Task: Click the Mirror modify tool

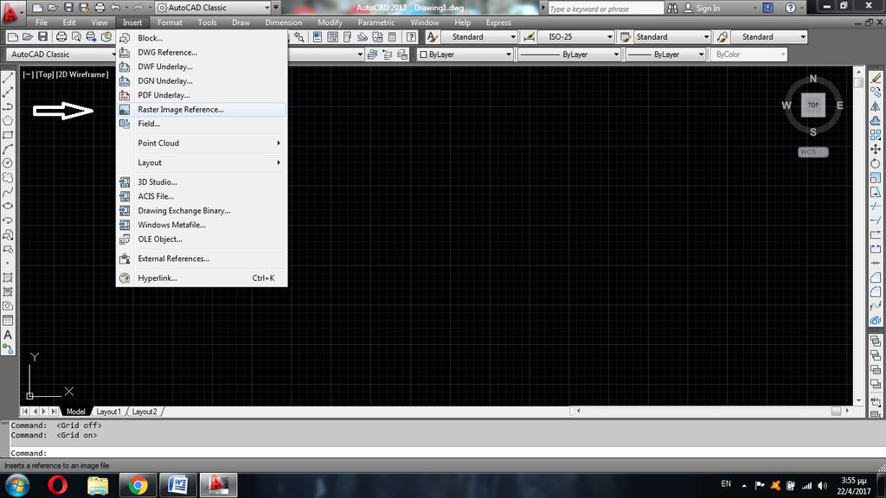Action: click(x=876, y=106)
